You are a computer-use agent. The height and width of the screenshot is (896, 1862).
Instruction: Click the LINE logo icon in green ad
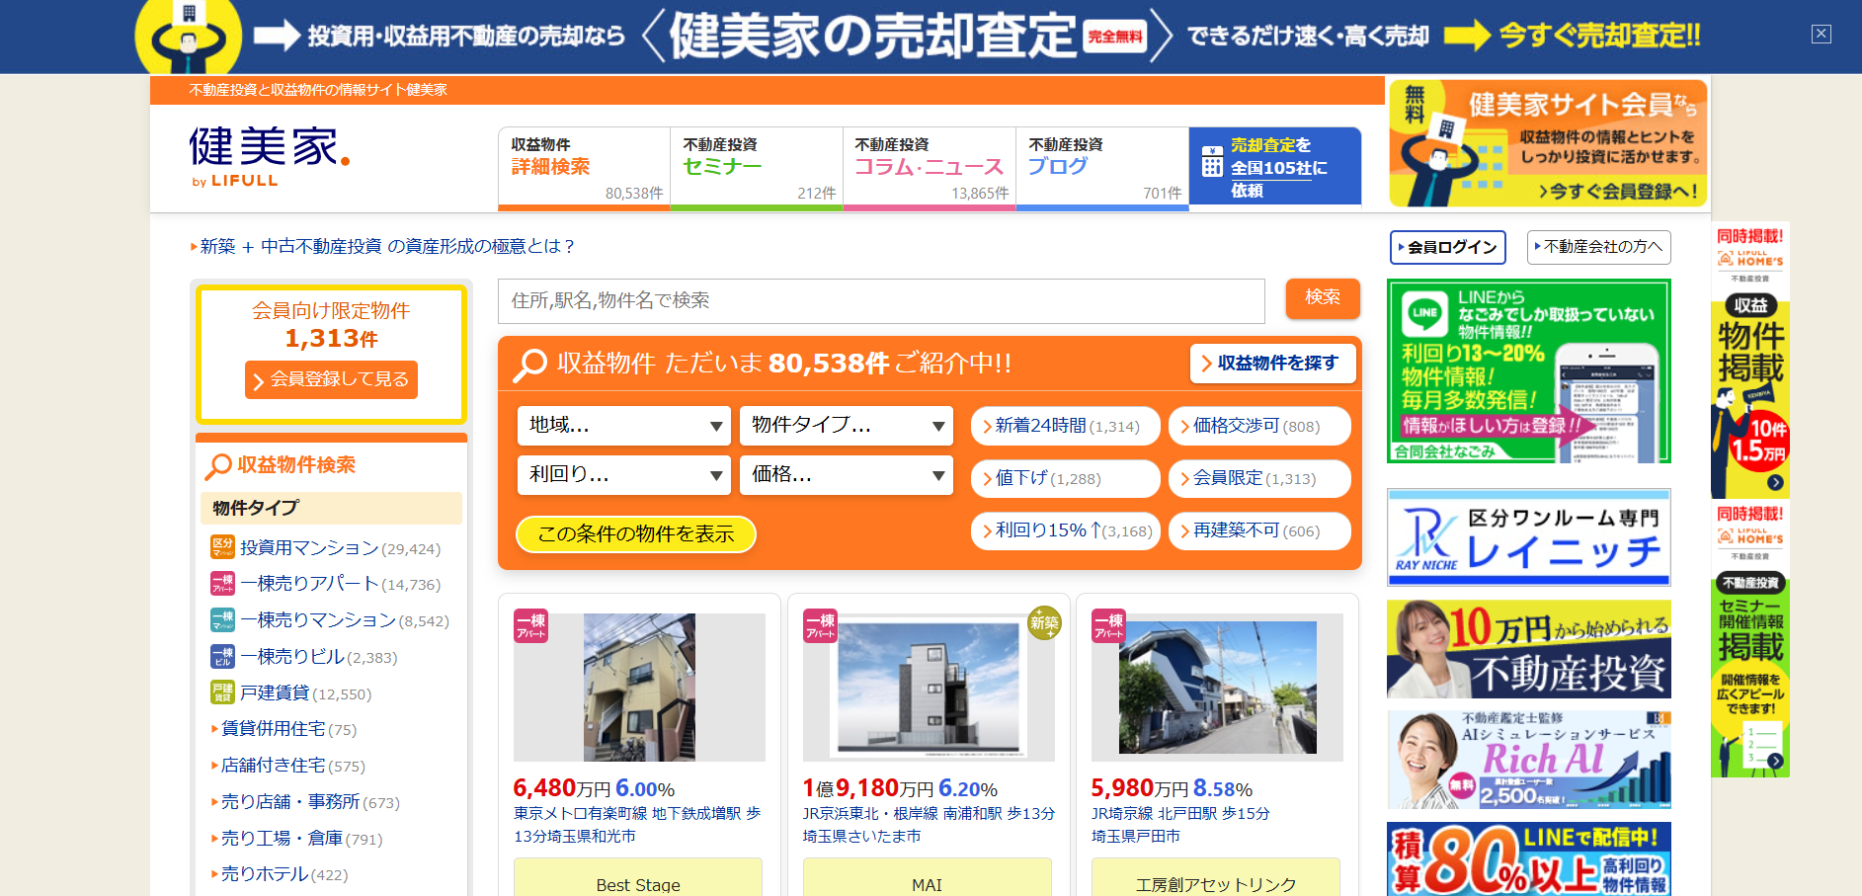point(1424,313)
